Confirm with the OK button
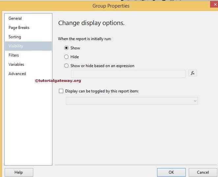The image size is (218, 177). (x=171, y=172)
